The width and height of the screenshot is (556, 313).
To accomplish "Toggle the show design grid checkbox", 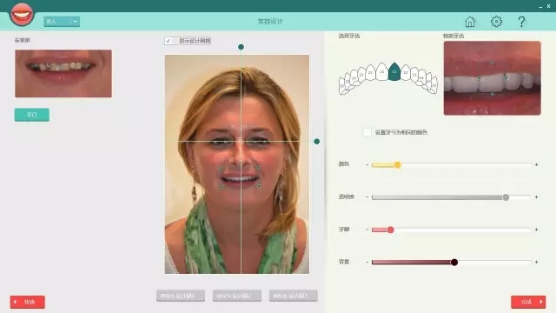I will click(169, 41).
